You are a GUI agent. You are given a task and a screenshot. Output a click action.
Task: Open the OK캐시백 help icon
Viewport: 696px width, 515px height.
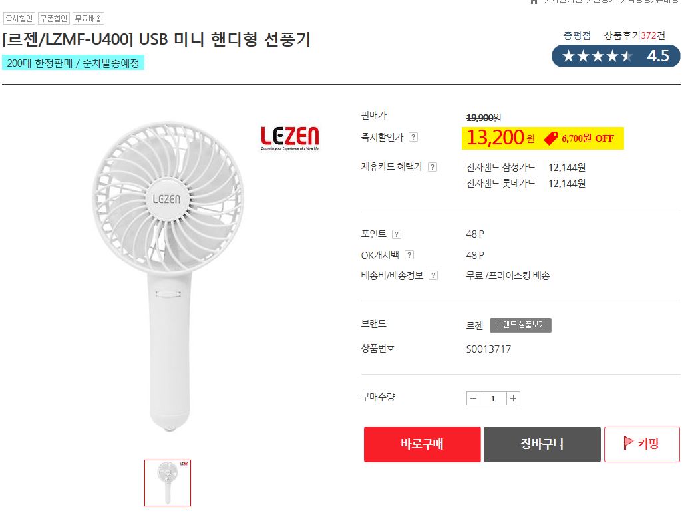409,255
